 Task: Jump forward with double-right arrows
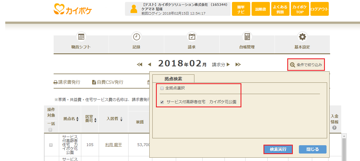tap(238, 64)
